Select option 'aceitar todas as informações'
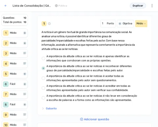Screen dimensions: 158x127 click(x=43, y=78)
